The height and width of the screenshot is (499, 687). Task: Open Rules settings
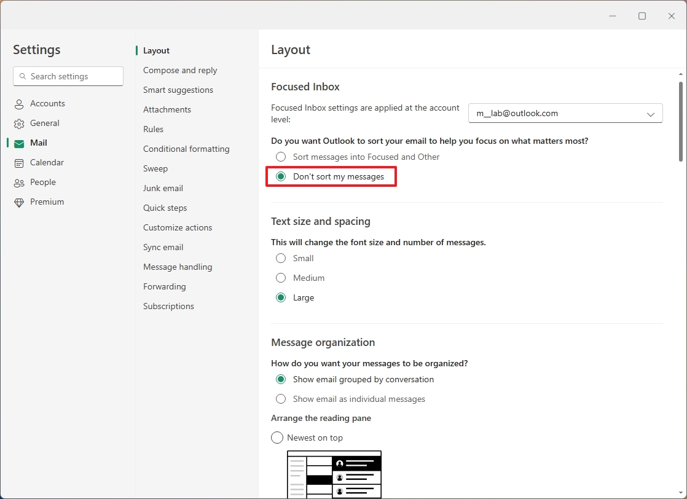point(154,129)
